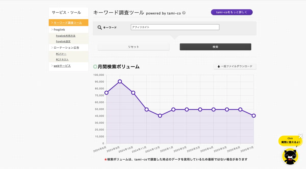Viewport: 306px width, 169px height.
Task: Expand the webサービス section chevron
Action: tap(52, 66)
